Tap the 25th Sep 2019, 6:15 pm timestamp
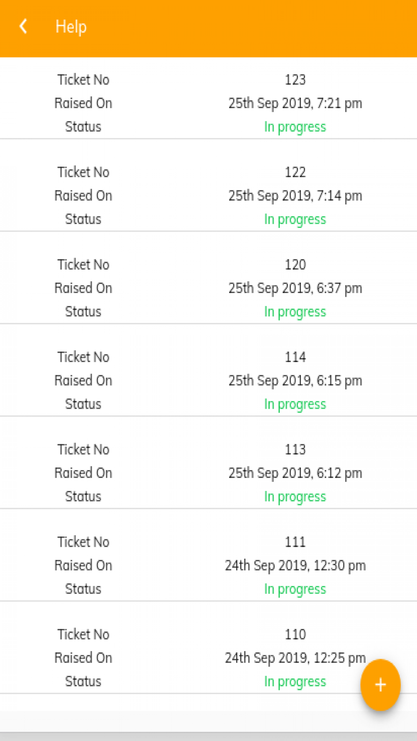417x741 pixels. 295,381
